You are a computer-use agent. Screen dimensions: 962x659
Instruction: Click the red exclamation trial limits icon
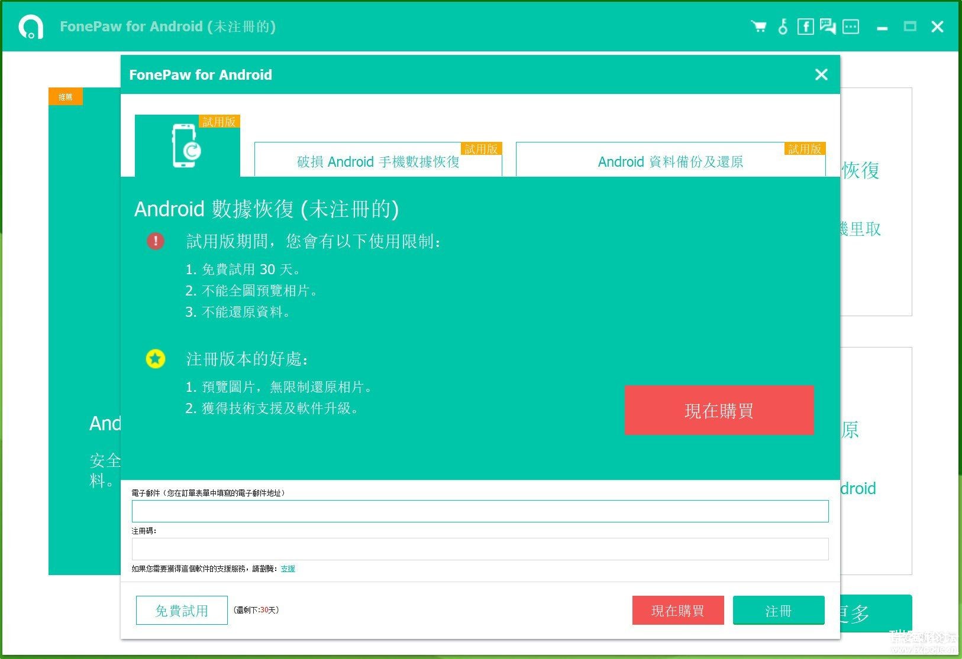(156, 241)
